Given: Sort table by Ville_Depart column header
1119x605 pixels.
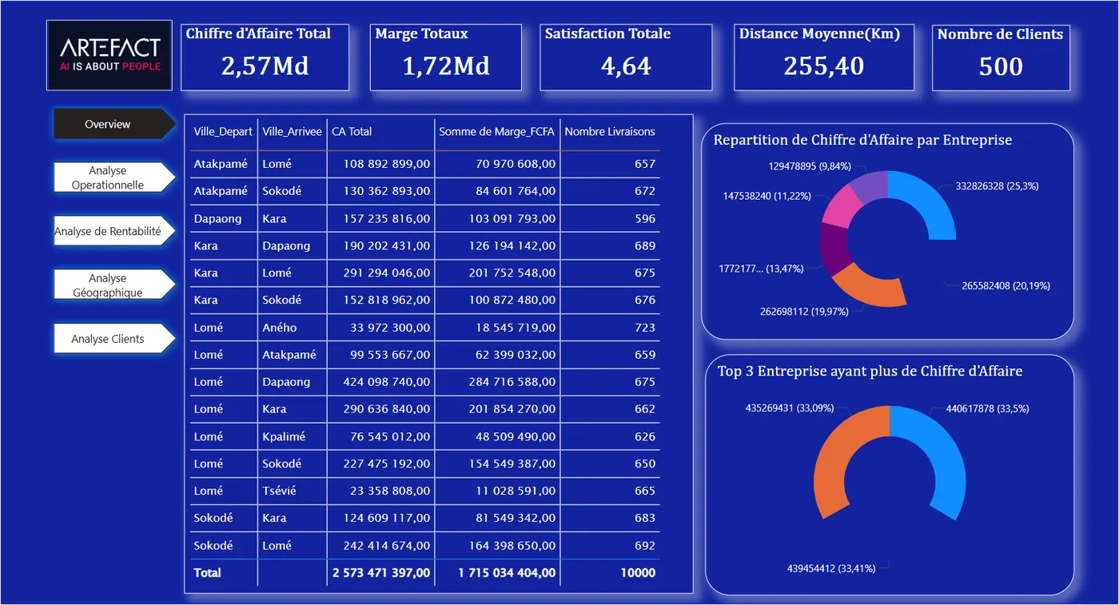Looking at the screenshot, I should [x=222, y=132].
